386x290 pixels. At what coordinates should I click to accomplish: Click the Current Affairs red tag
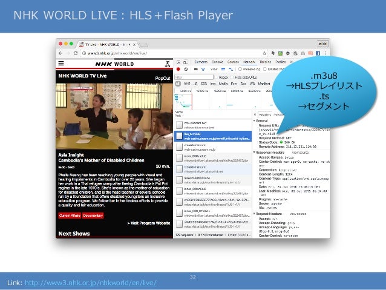point(70,216)
